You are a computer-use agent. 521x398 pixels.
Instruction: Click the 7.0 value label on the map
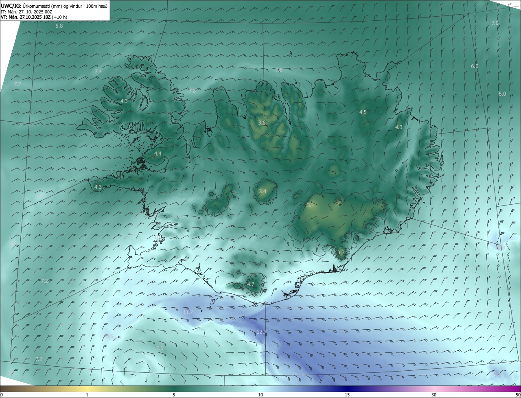pyautogui.click(x=495, y=23)
